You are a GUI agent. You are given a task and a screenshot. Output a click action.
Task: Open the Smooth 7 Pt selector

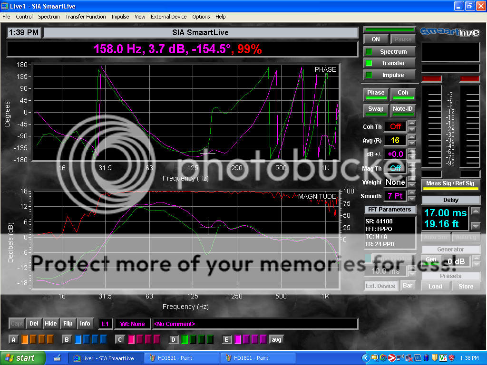tap(395, 196)
